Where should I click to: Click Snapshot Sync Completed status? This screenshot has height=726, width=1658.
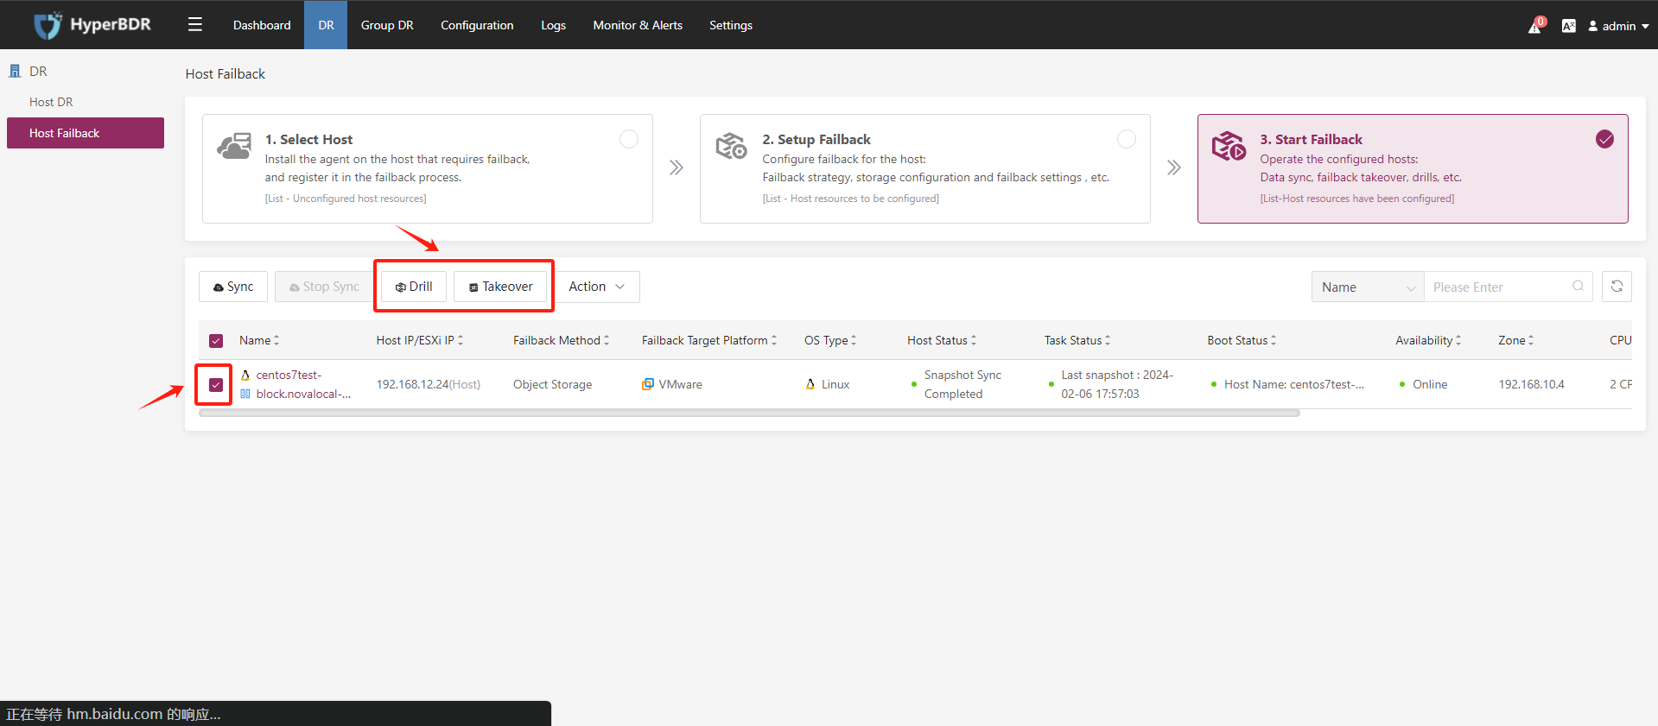962,384
